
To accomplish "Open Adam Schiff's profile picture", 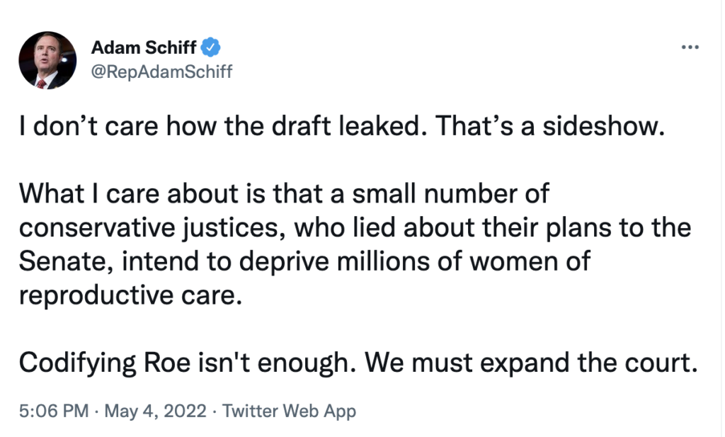I will pyautogui.click(x=47, y=60).
